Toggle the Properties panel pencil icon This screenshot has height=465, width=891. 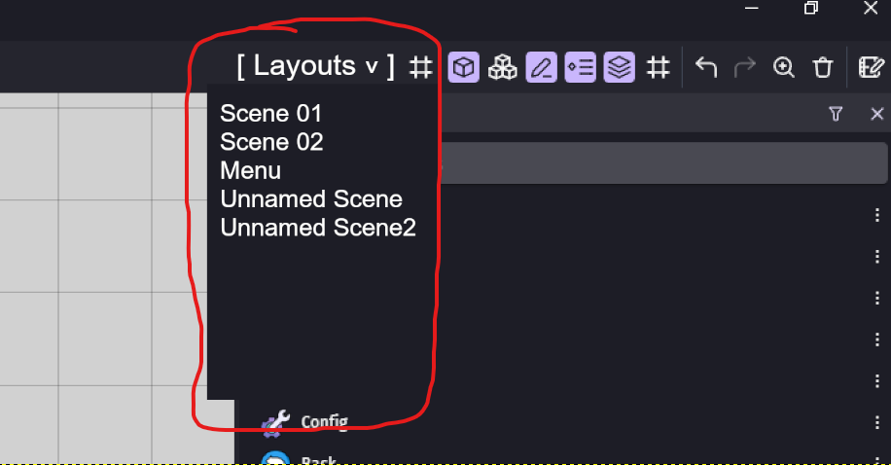click(541, 68)
